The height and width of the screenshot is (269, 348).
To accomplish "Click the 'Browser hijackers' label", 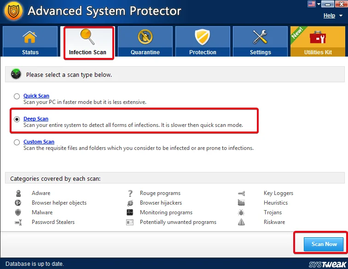I will (x=161, y=203).
